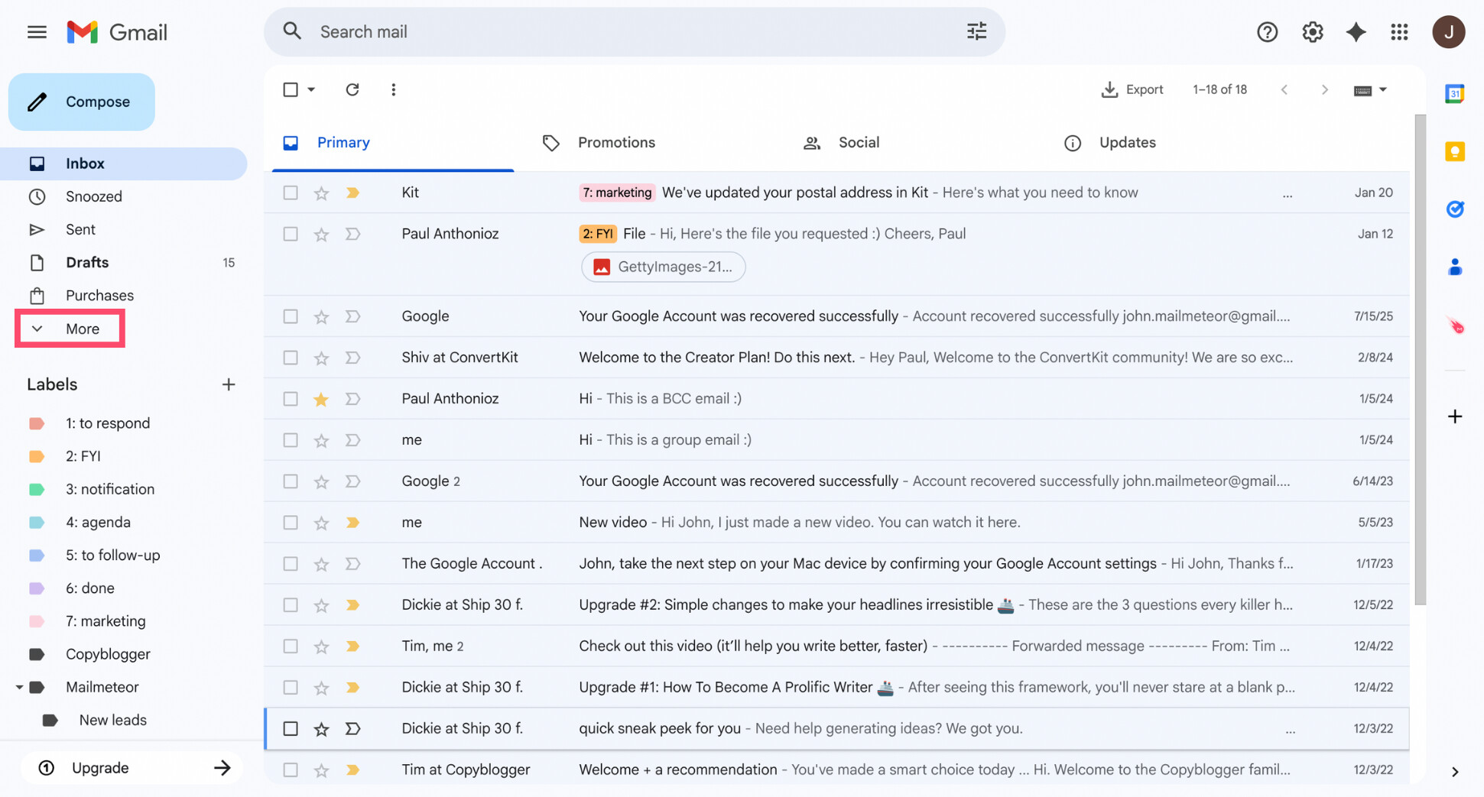Open advanced search filters icon
The width and height of the screenshot is (1484, 797).
[976, 31]
